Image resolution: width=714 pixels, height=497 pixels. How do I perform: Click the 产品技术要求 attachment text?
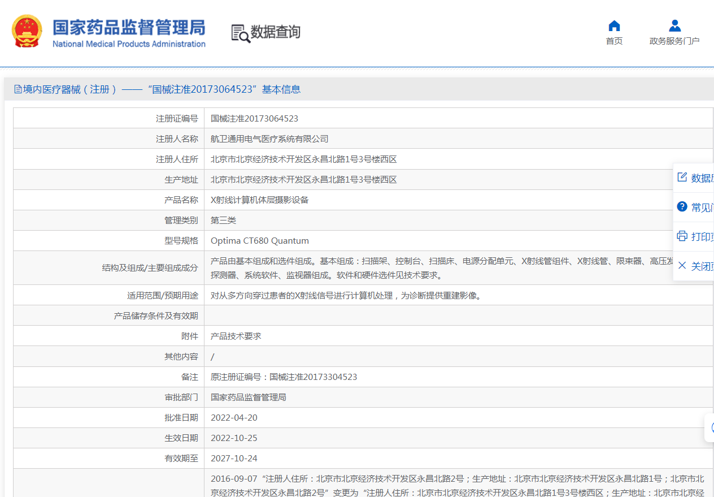coord(236,336)
